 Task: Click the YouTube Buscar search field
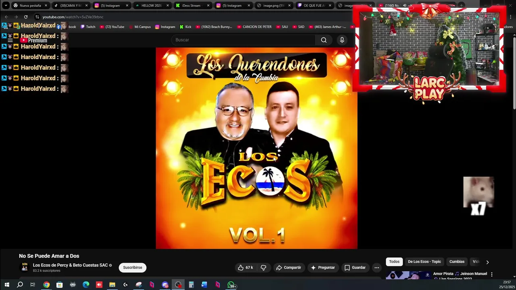pos(243,40)
